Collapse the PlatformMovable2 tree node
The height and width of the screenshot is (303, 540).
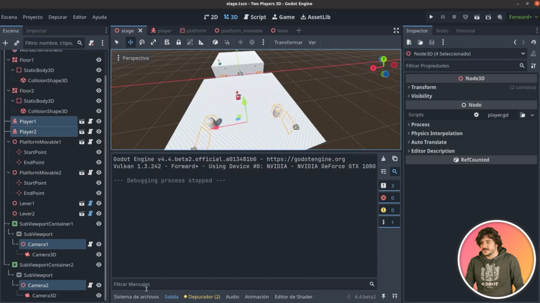pos(8,173)
